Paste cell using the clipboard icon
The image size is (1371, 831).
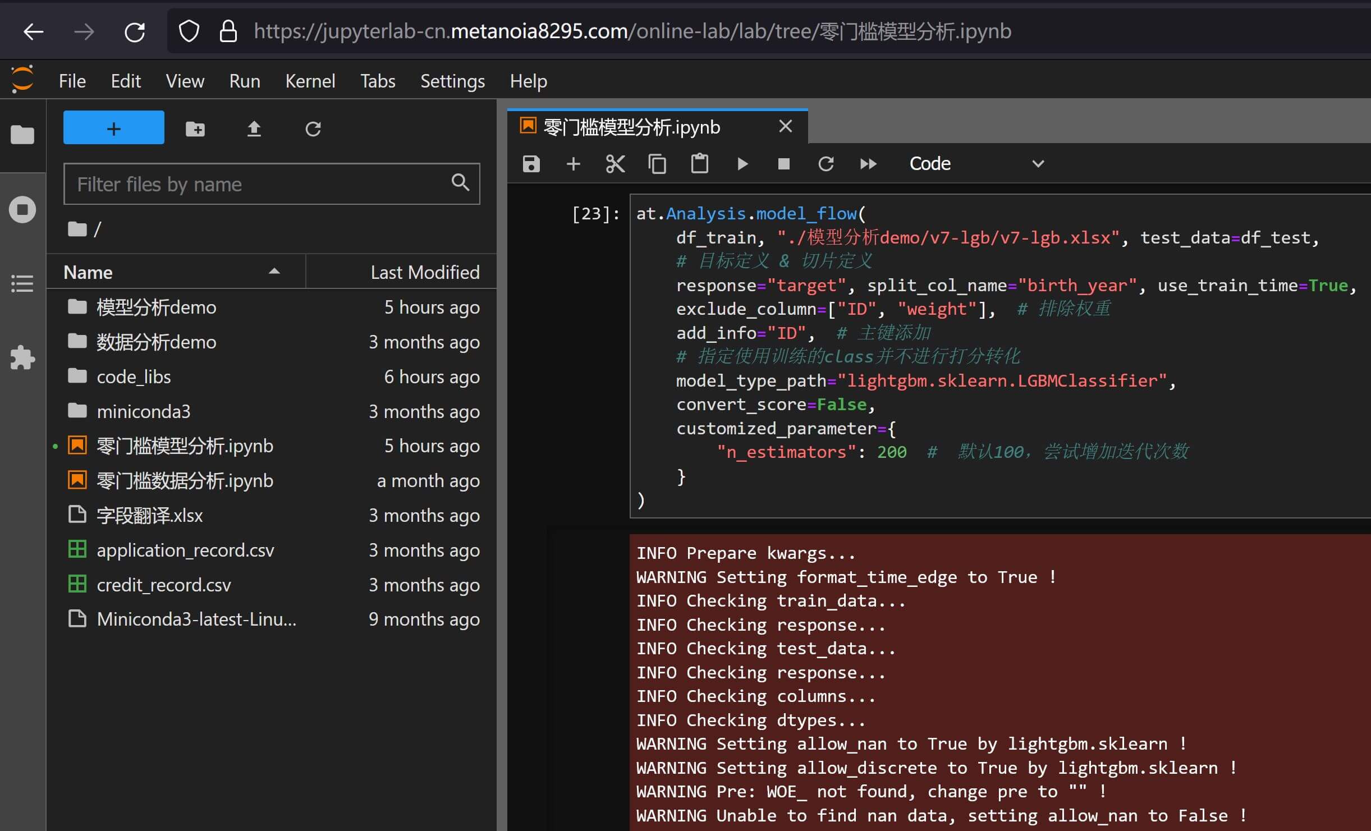click(699, 164)
